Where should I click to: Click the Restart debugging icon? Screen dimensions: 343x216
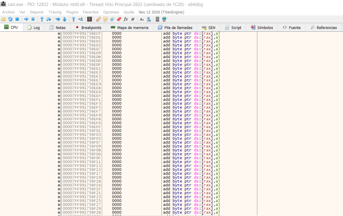pos(10,19)
